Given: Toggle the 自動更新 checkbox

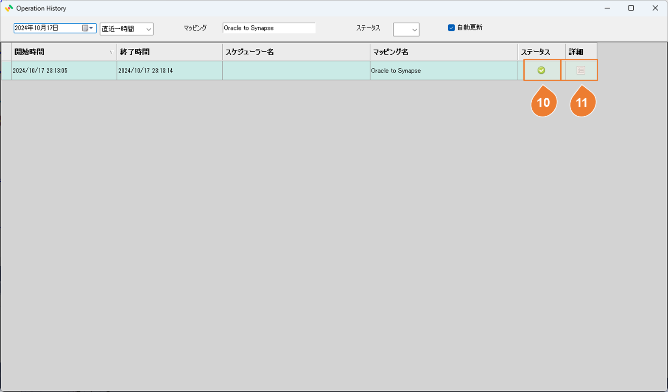Looking at the screenshot, I should pos(451,28).
